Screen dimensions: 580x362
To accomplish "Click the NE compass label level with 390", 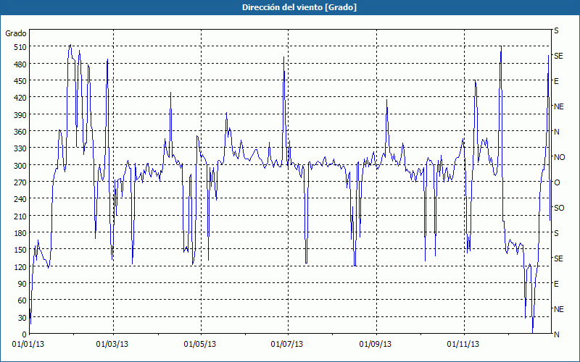I will click(x=559, y=106).
